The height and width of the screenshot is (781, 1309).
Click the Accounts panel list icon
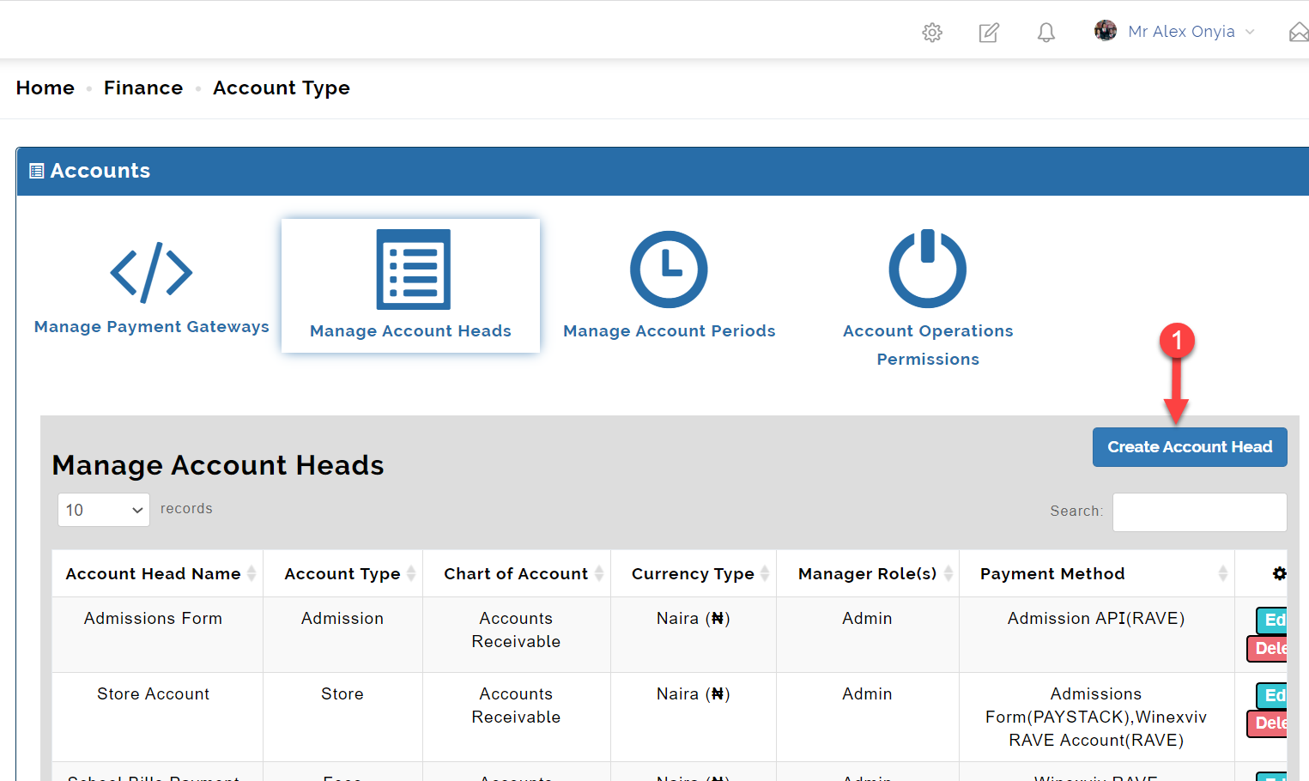(36, 171)
